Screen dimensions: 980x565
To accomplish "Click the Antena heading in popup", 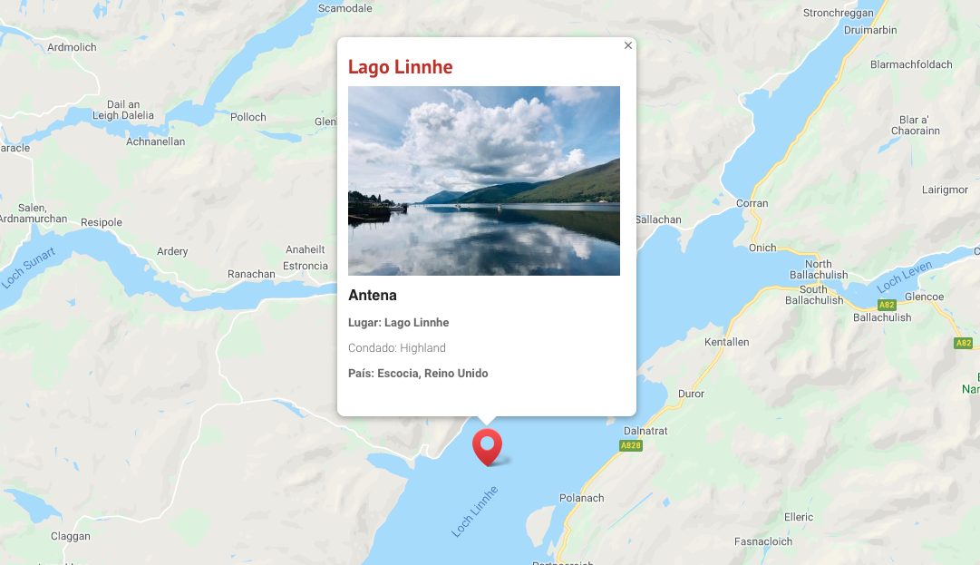I will click(373, 295).
